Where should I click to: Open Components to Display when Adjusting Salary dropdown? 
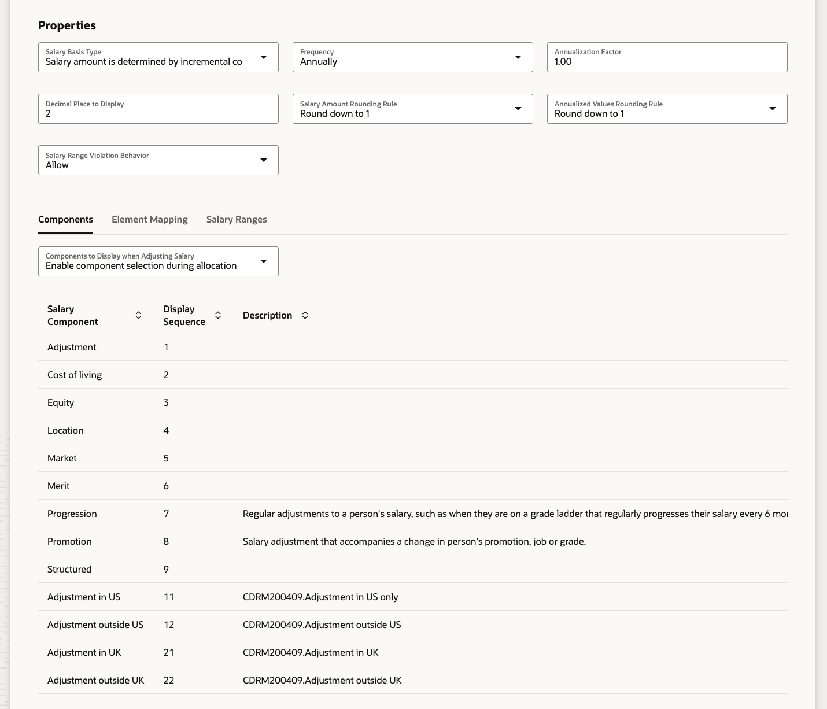[158, 261]
